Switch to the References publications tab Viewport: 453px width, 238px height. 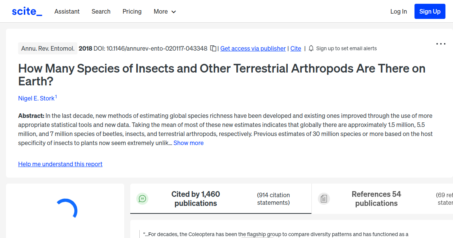click(376, 198)
